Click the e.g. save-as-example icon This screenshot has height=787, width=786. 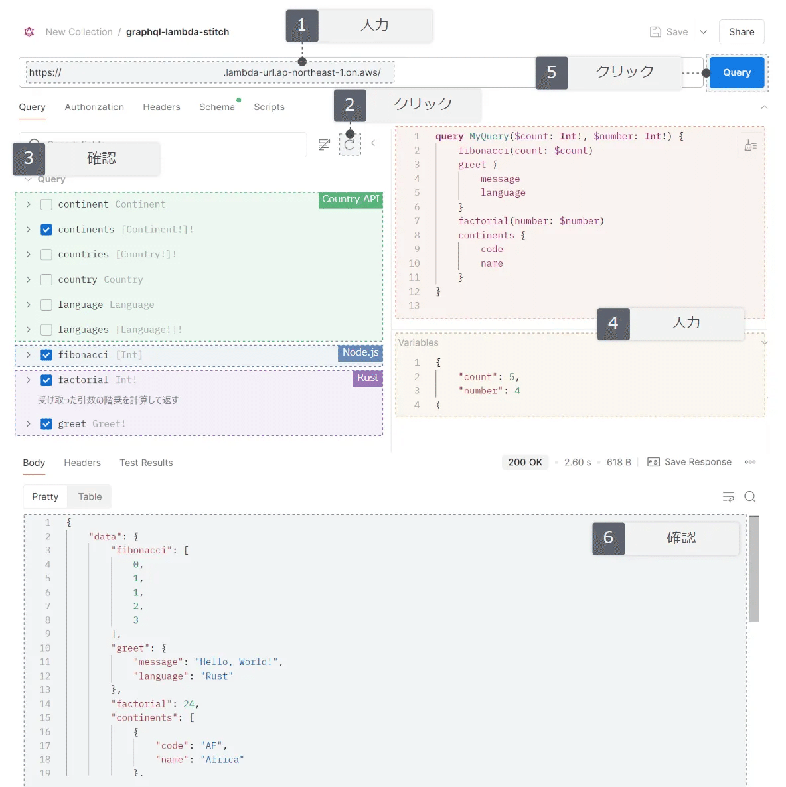coord(653,461)
